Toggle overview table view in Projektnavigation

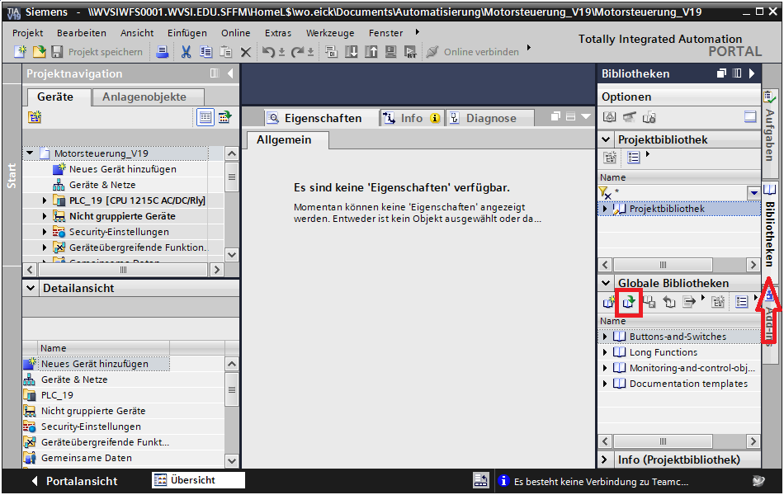point(205,117)
